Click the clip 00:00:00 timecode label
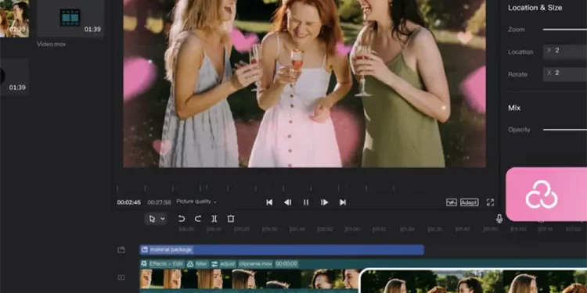Screen dimensions: 587x293 click(x=286, y=264)
